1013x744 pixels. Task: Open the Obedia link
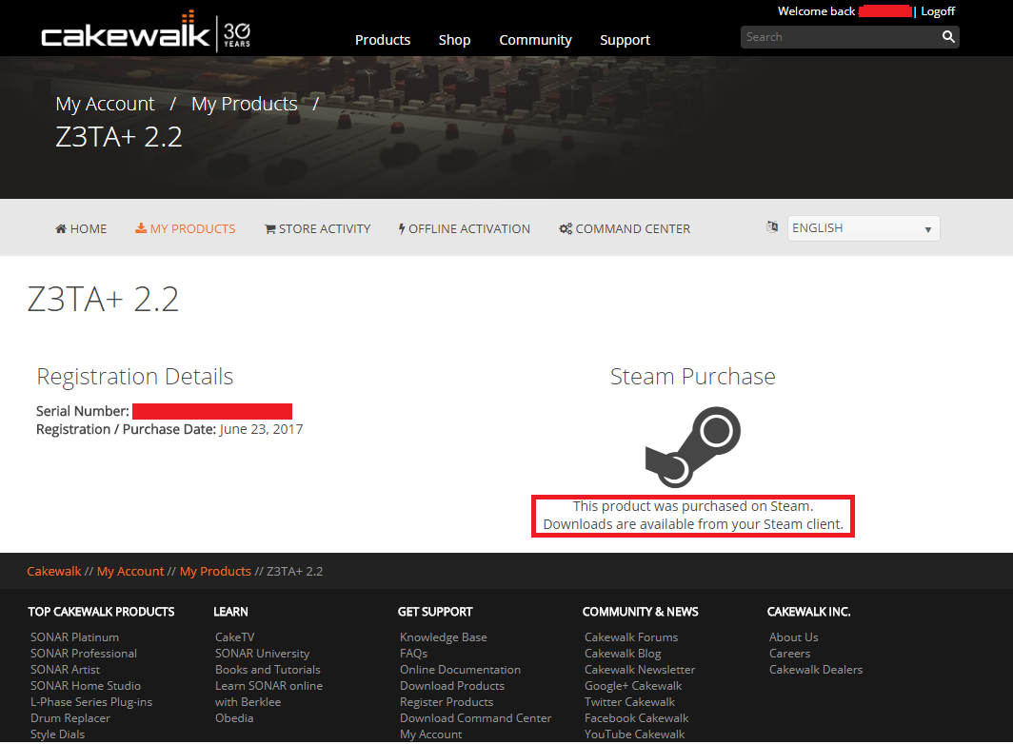tap(234, 717)
